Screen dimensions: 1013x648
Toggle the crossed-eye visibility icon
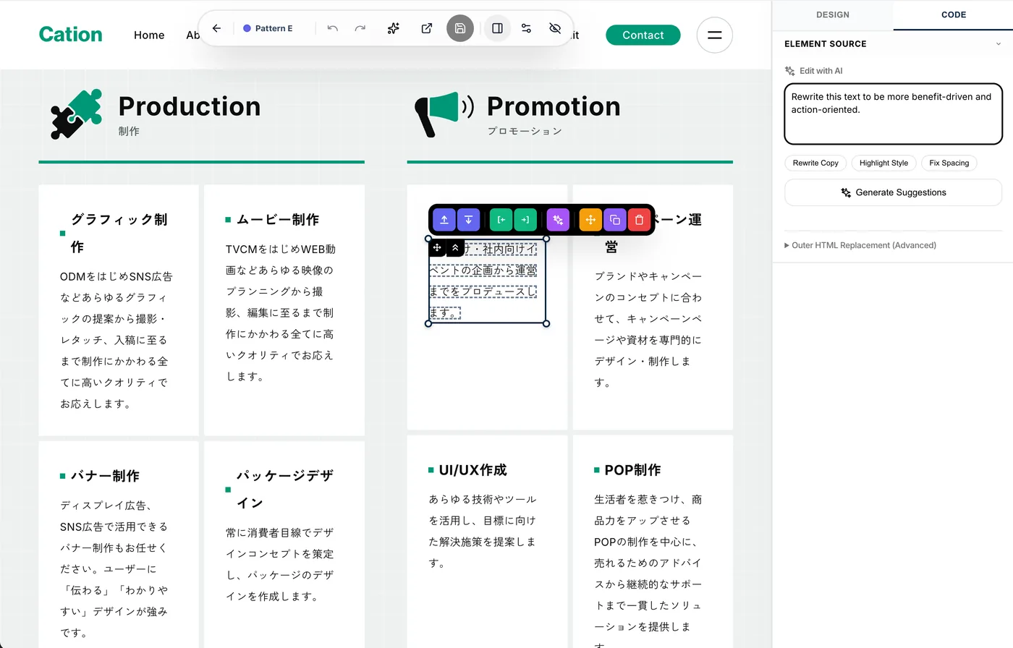(555, 28)
